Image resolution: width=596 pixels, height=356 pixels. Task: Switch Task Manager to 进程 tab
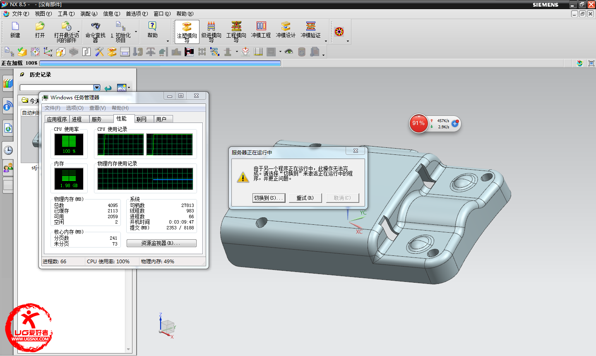[x=79, y=119]
